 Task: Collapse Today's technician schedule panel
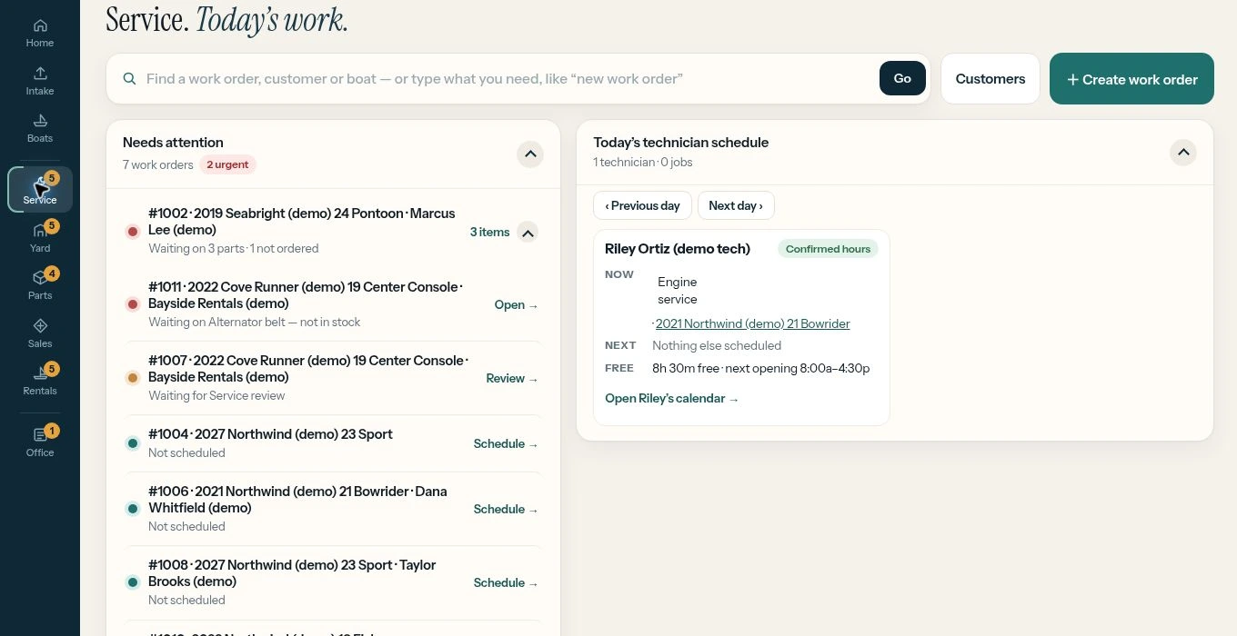[1183, 153]
